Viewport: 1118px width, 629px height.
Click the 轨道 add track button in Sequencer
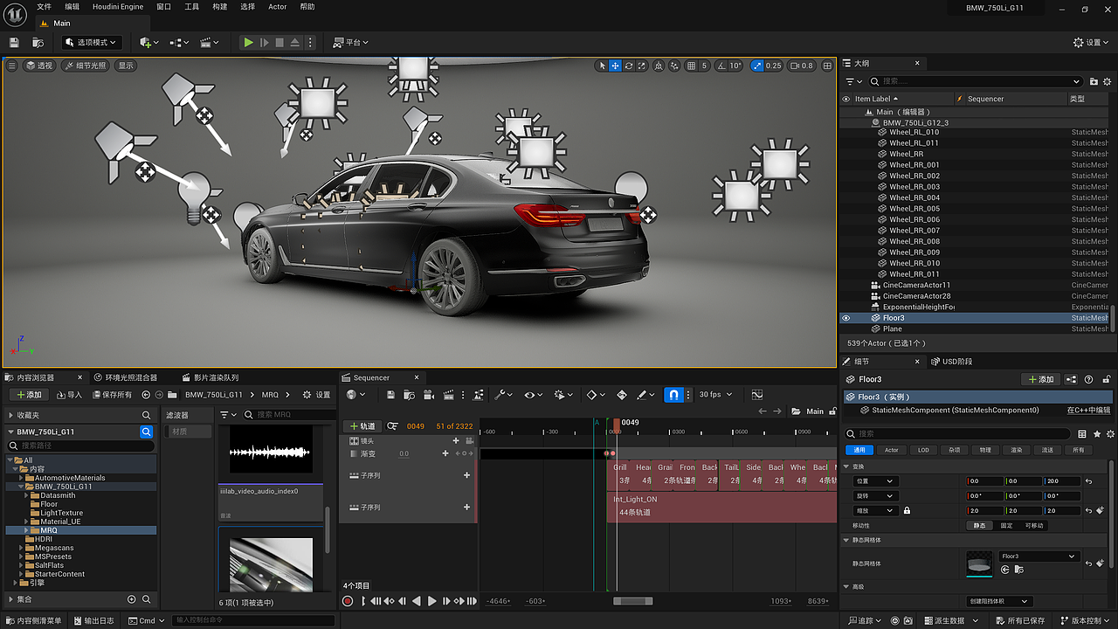click(362, 426)
